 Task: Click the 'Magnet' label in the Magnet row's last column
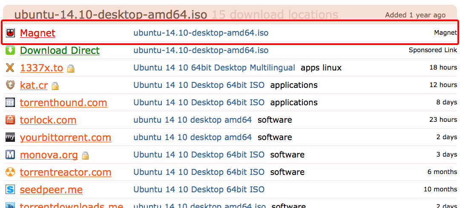point(446,33)
